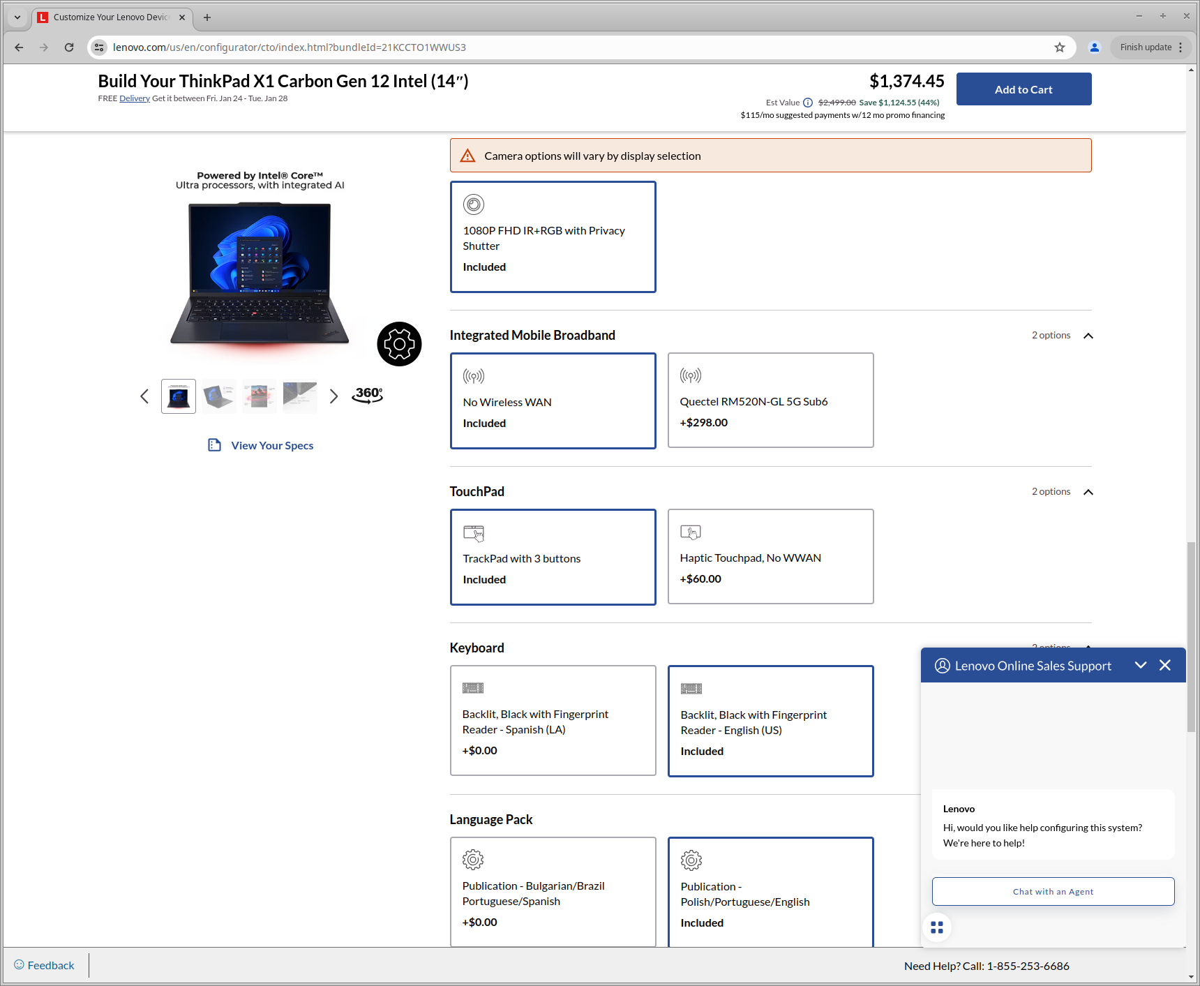The height and width of the screenshot is (986, 1200).
Task: Click the agent avatar icon in chat header
Action: (943, 666)
